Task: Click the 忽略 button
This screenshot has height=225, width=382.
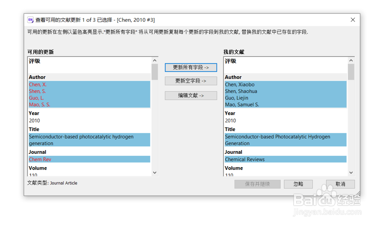Action: pos(298,184)
